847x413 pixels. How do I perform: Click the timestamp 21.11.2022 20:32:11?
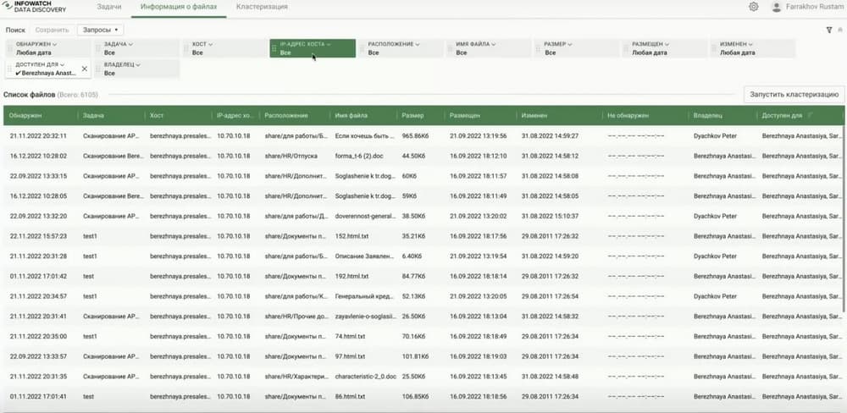38,136
